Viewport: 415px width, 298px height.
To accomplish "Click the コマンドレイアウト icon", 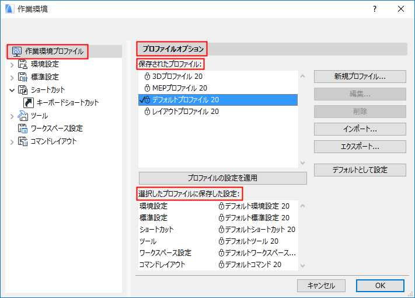I will tap(23, 141).
